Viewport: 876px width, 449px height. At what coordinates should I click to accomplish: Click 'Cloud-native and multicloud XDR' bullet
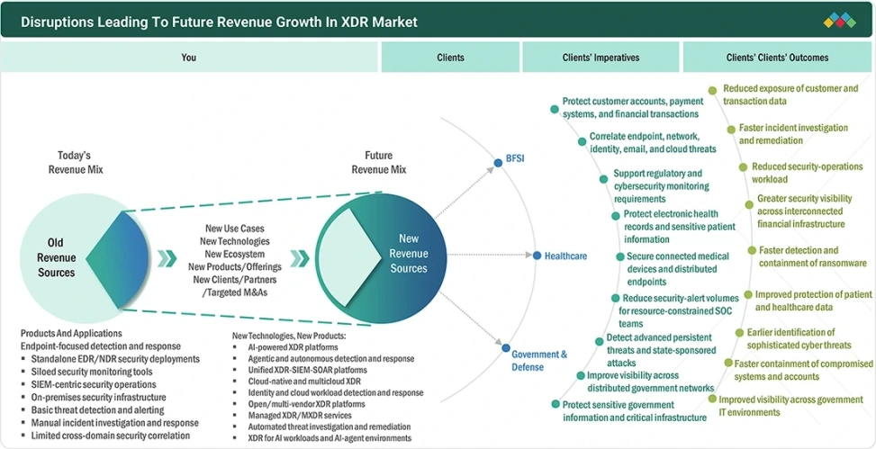click(304, 382)
